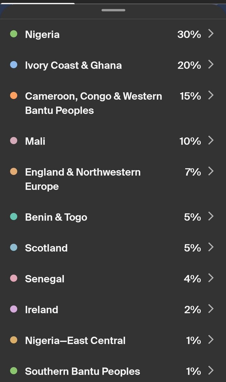Click the 7% England percentage value
226x382 pixels.
193,172
